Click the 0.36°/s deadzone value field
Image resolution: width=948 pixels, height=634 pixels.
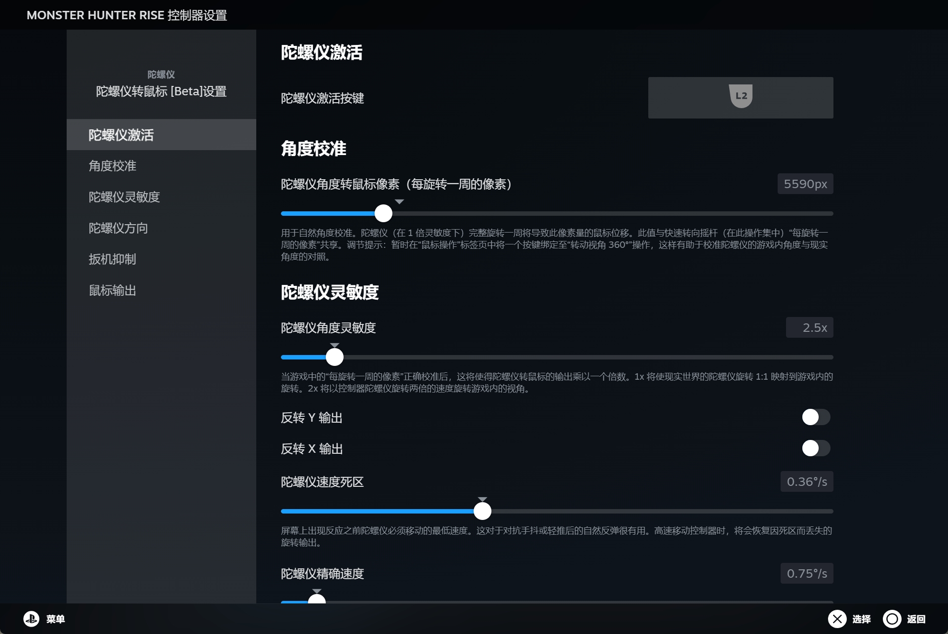coord(807,481)
